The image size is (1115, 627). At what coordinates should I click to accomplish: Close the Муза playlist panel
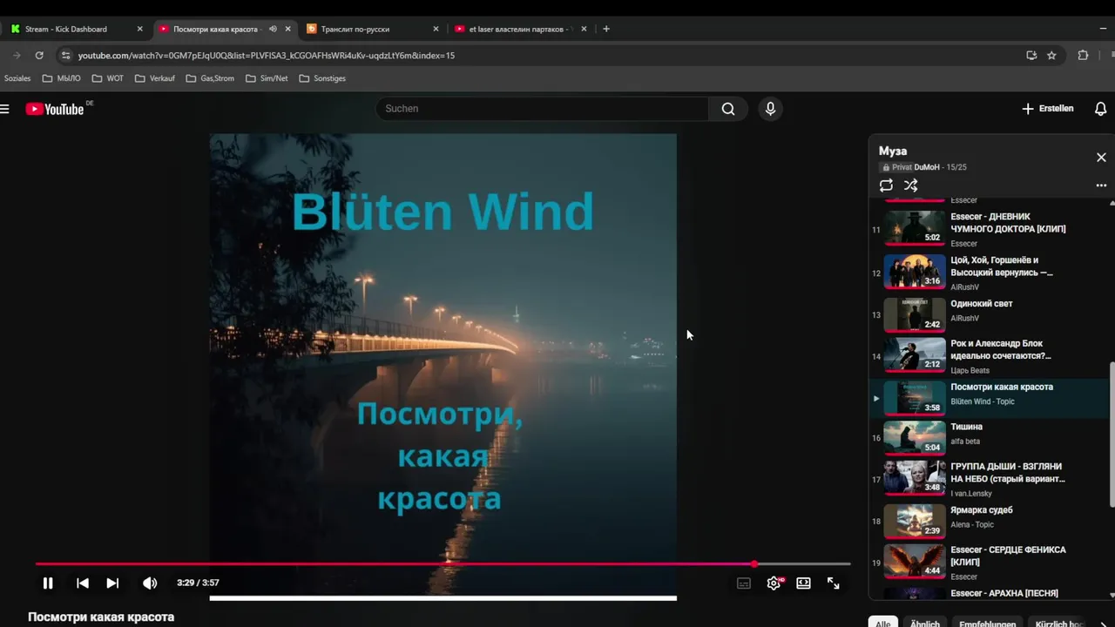click(1101, 158)
